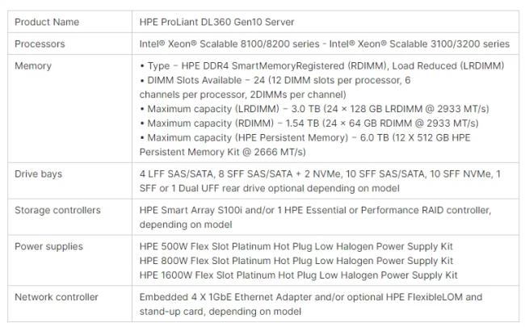Click the Maximum capacity (LRDIMM) 3.0 TB line
This screenshot has width=525, height=327.
(314, 109)
